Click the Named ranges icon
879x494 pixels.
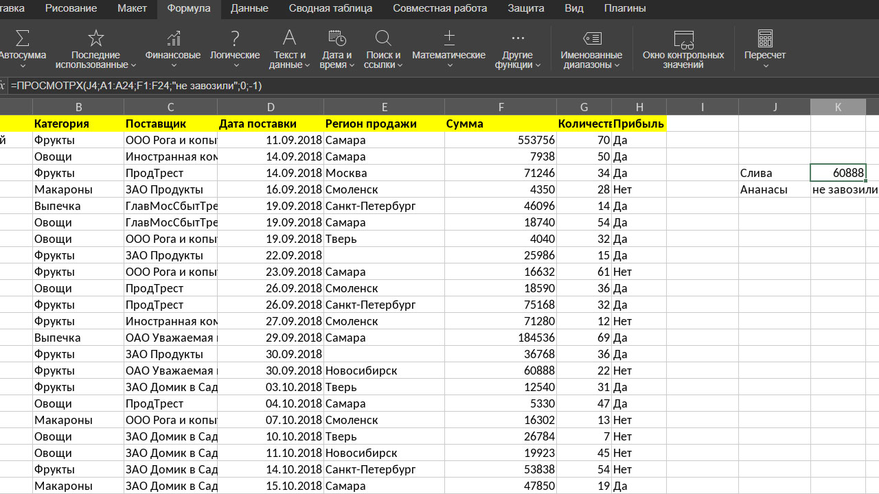click(x=591, y=38)
